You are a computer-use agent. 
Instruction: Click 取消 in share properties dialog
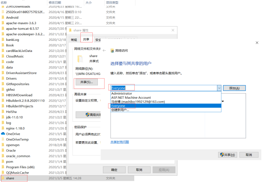point(139,170)
